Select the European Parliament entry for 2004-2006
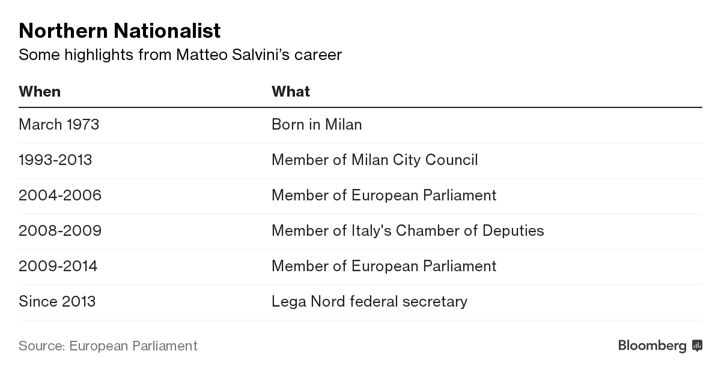This screenshot has height=372, width=721. tap(384, 195)
